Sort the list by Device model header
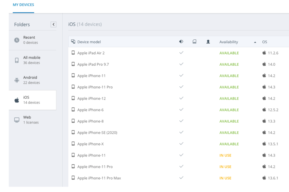The image size is (289, 192). (x=89, y=42)
